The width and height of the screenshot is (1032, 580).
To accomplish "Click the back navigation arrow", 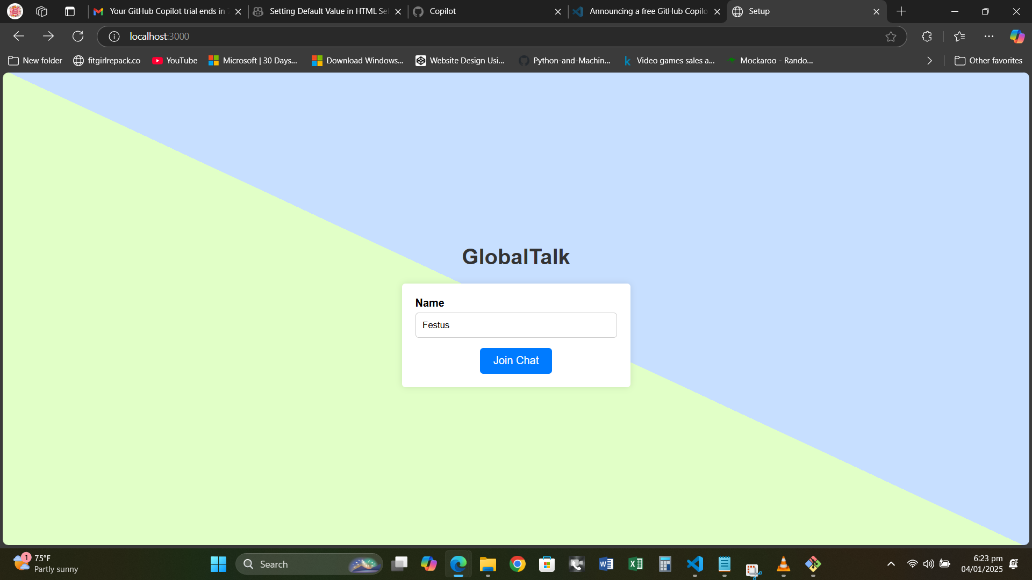I will point(19,36).
